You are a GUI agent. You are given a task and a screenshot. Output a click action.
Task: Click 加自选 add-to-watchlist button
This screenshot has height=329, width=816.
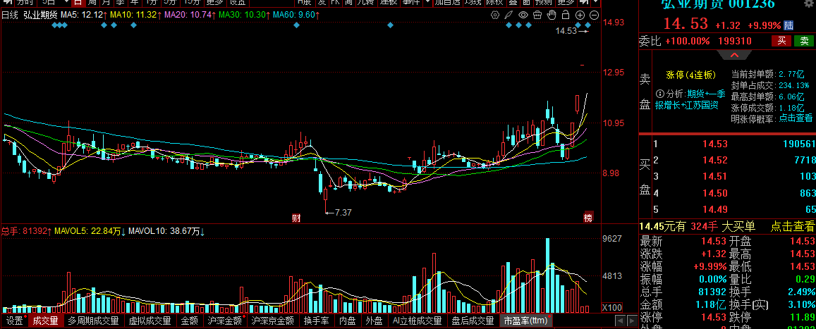pyautogui.click(x=447, y=2)
